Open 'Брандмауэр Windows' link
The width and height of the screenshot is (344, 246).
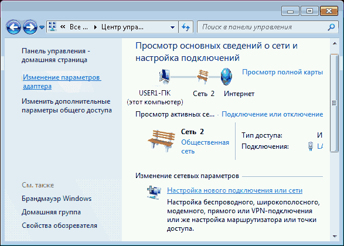[57, 199]
